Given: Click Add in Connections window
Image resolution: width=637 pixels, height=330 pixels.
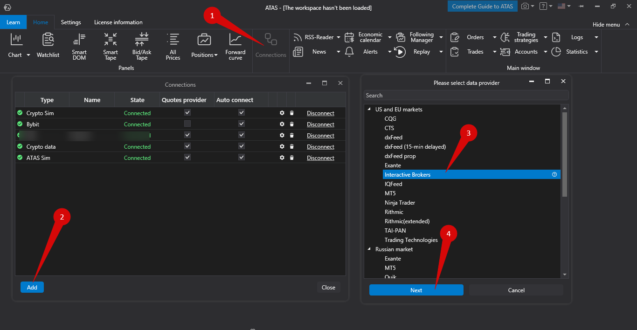Looking at the screenshot, I should click(x=32, y=287).
